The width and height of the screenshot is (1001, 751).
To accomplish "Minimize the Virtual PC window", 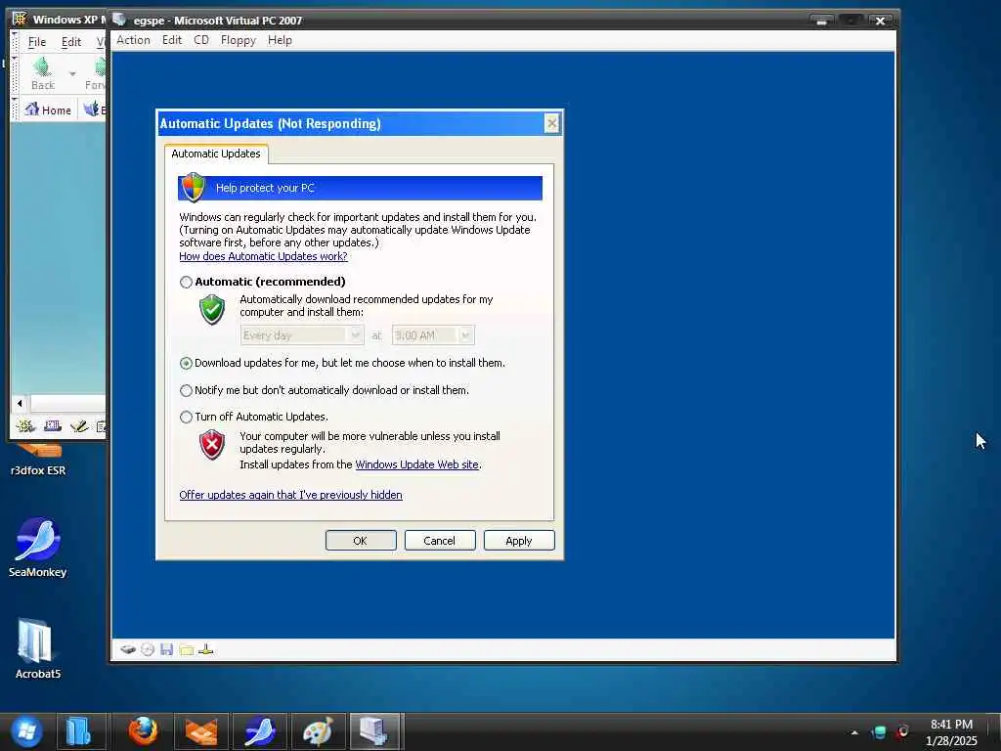I will tap(821, 22).
